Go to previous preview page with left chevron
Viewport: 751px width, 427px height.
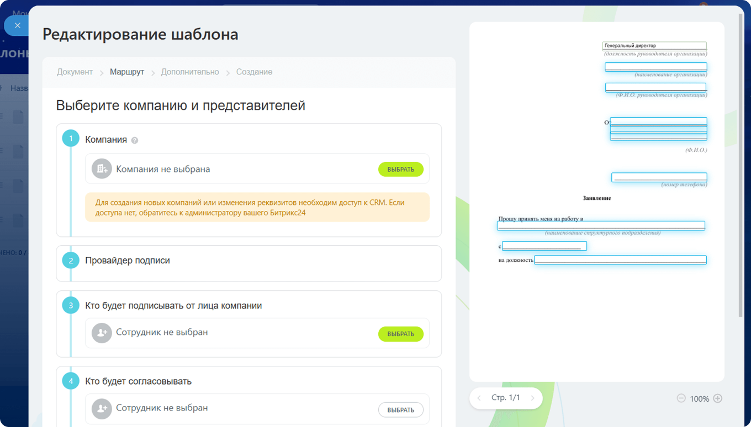point(479,398)
